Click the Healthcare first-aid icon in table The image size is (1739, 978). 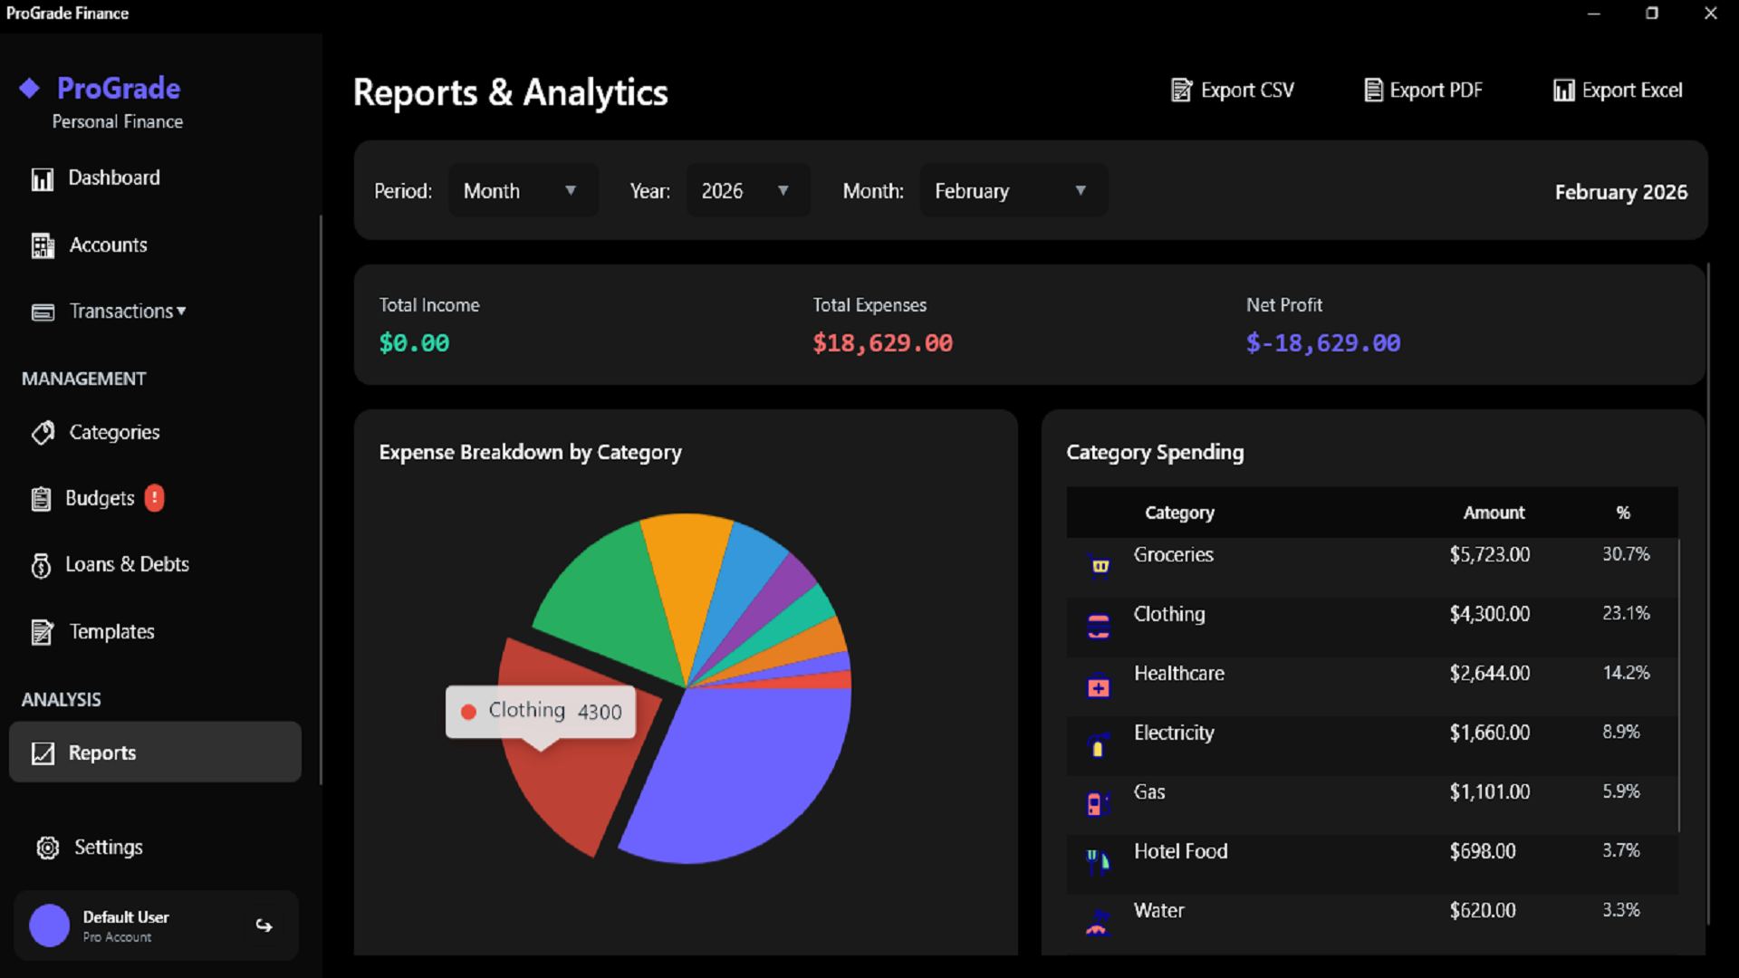pyautogui.click(x=1098, y=688)
